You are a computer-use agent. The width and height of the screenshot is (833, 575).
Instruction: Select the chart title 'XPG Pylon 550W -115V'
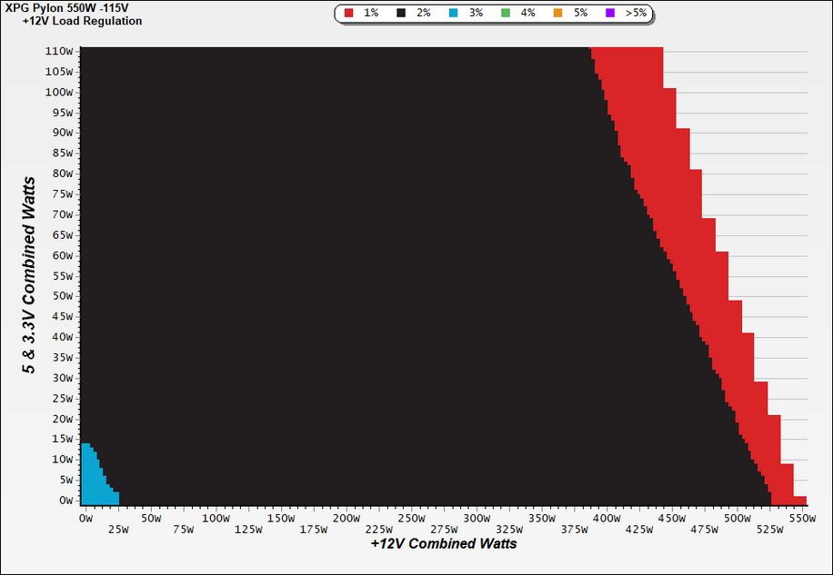pyautogui.click(x=66, y=8)
